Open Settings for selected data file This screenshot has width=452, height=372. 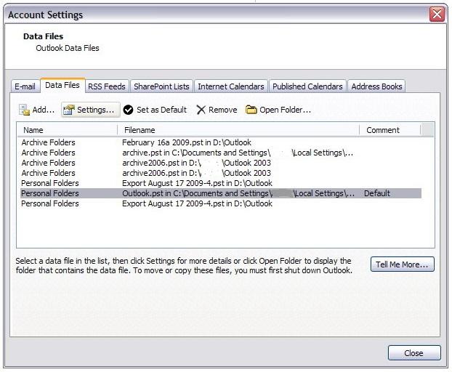click(x=89, y=110)
